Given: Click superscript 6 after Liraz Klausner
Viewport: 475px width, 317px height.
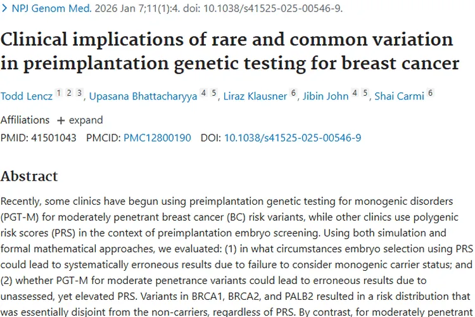Looking at the screenshot, I should coord(293,93).
